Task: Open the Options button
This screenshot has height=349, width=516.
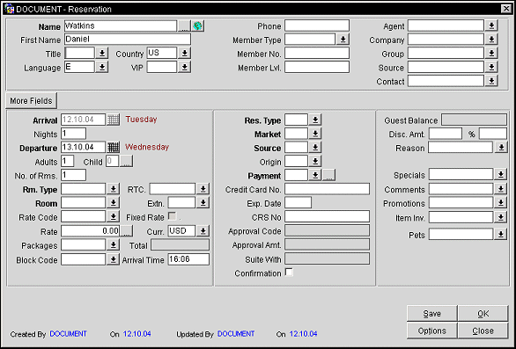Action: point(431,331)
